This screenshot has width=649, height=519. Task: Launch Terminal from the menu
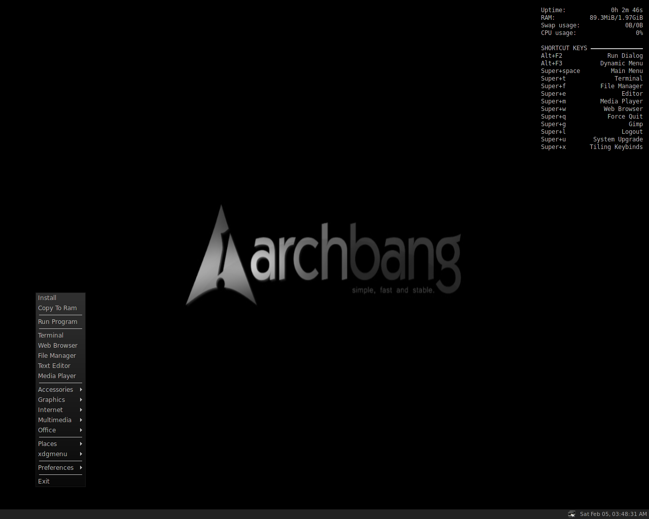[x=60, y=336]
